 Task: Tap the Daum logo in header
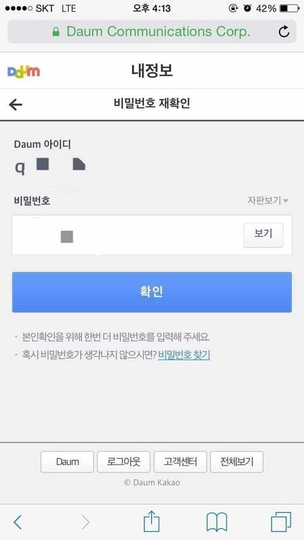(23, 72)
